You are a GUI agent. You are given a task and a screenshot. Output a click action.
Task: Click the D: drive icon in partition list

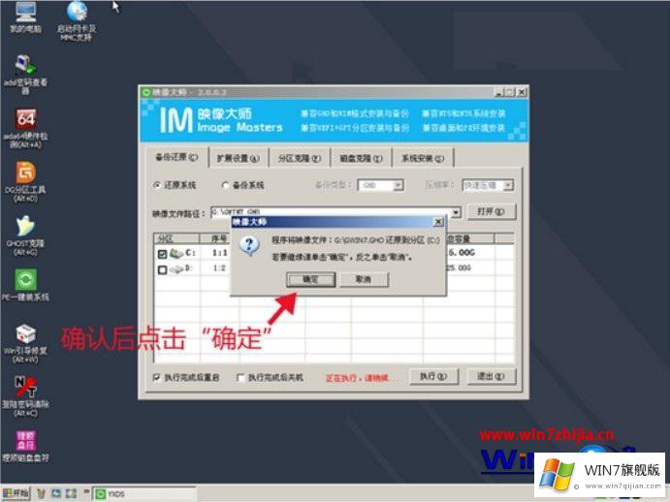tap(176, 269)
